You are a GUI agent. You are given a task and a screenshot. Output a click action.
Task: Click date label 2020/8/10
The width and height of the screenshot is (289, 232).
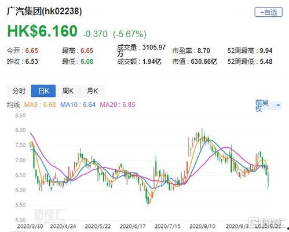pyautogui.click(x=202, y=226)
